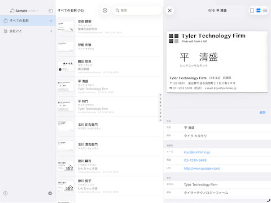
Task: Focus the 検索 search field
Action: click(x=137, y=10)
